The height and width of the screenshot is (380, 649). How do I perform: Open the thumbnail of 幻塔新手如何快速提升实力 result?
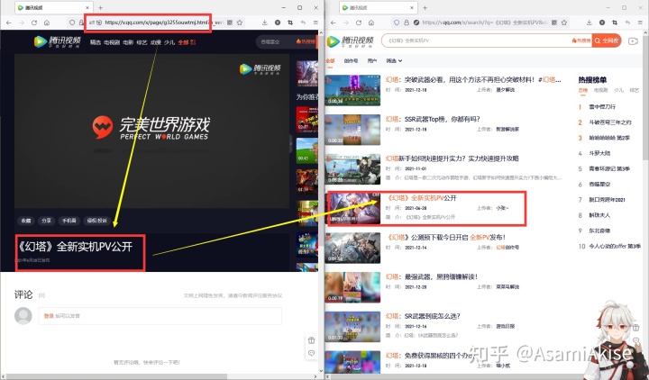(352, 169)
